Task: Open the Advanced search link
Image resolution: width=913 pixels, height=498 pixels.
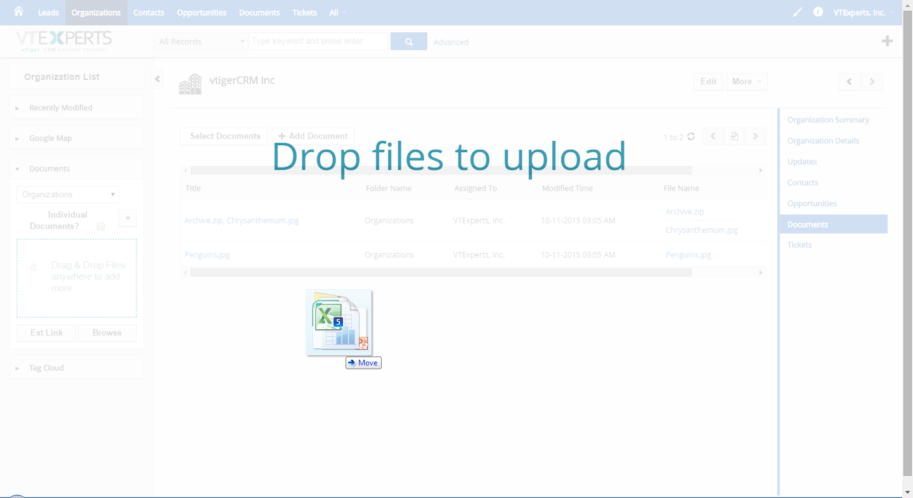Action: 451,42
